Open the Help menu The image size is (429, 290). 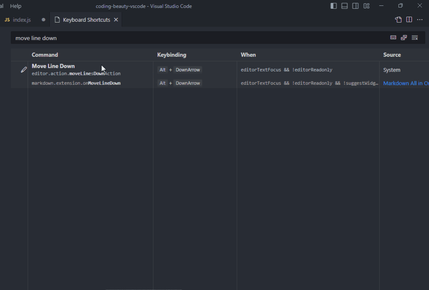tap(16, 6)
